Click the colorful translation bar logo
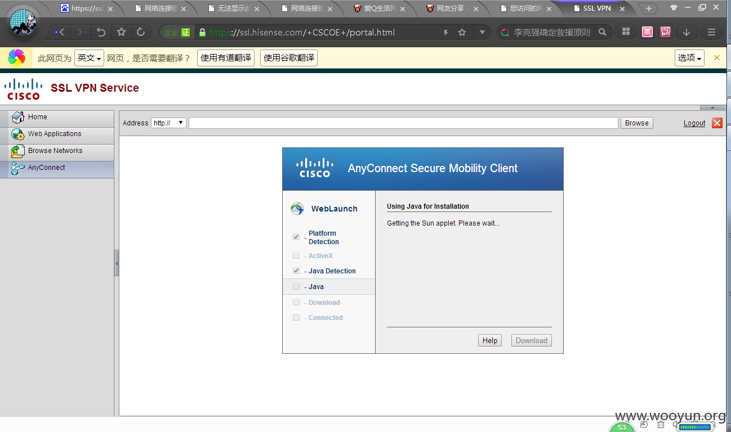 pos(16,58)
